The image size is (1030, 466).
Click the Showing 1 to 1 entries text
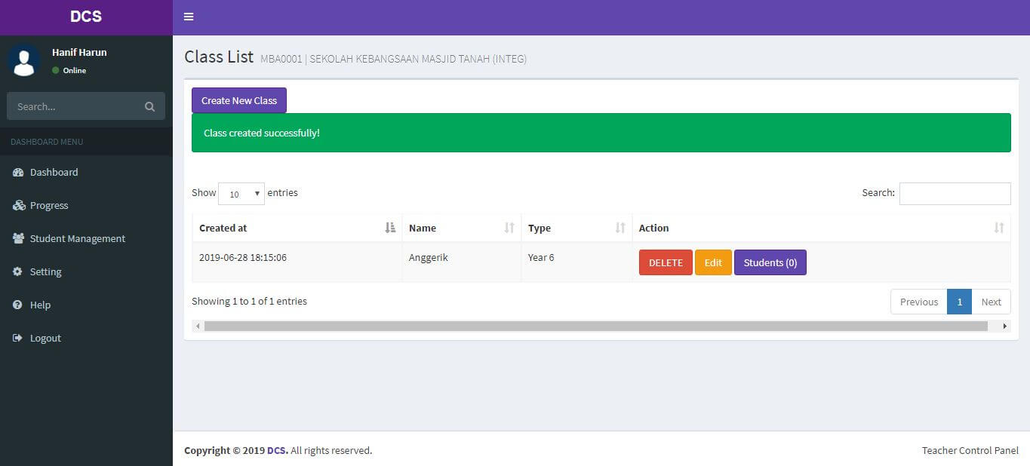pyautogui.click(x=249, y=301)
